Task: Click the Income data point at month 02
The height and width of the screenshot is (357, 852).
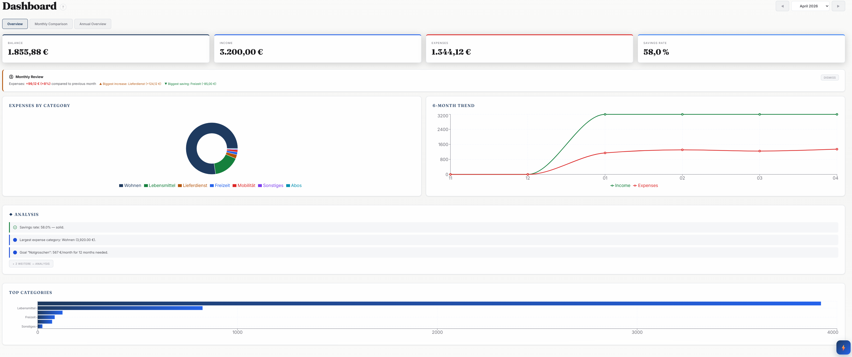Action: click(x=682, y=114)
